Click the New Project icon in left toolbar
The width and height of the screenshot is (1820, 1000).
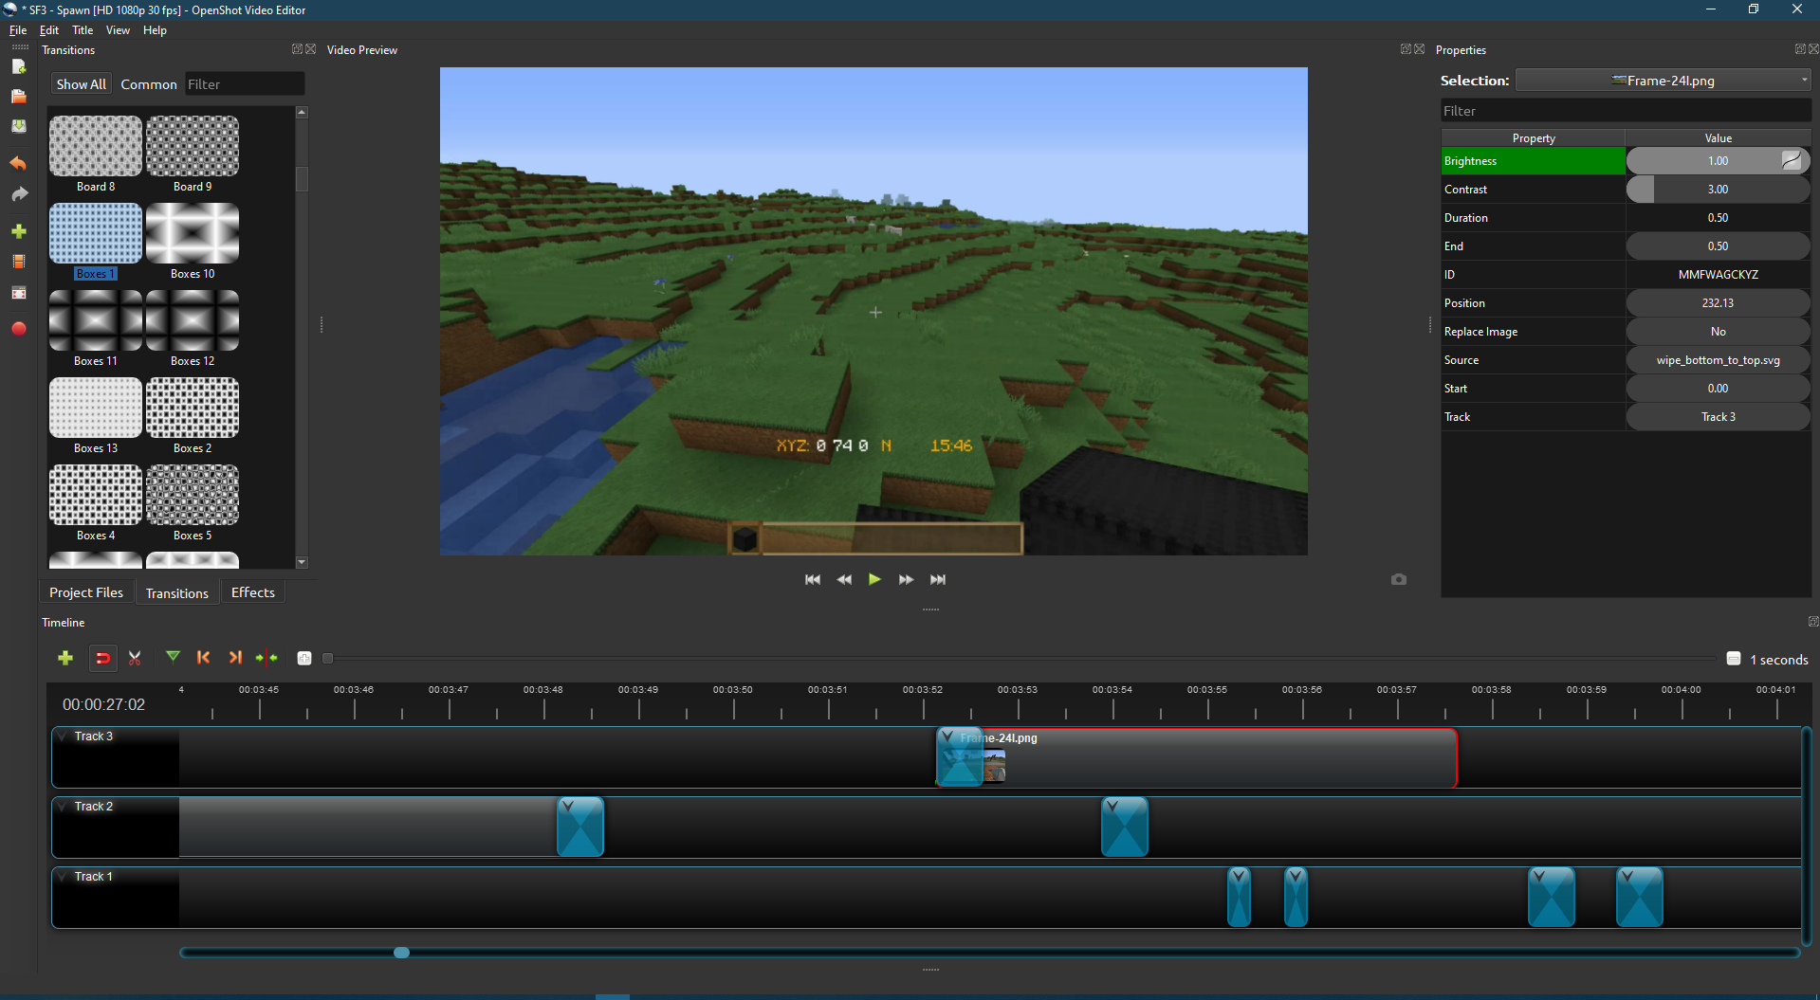(18, 66)
